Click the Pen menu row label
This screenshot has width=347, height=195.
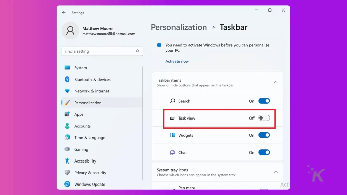click(x=187, y=188)
